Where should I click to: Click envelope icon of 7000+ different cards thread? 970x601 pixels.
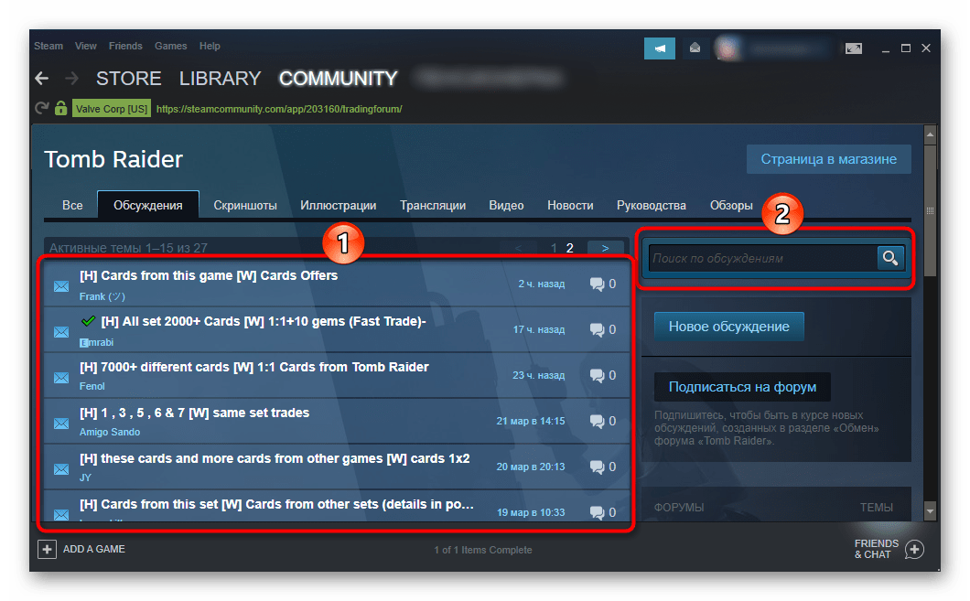tap(61, 378)
